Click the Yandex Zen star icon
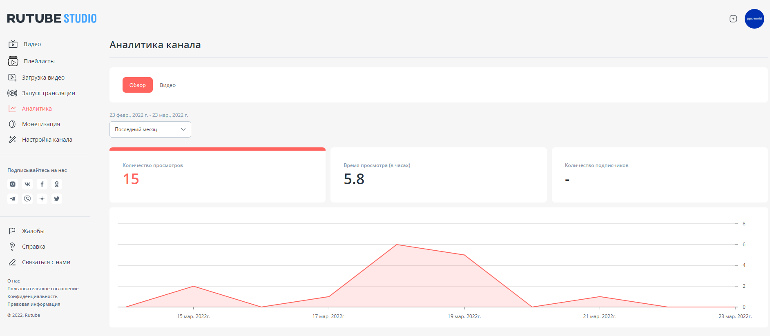Image resolution: width=770 pixels, height=336 pixels. click(x=42, y=199)
